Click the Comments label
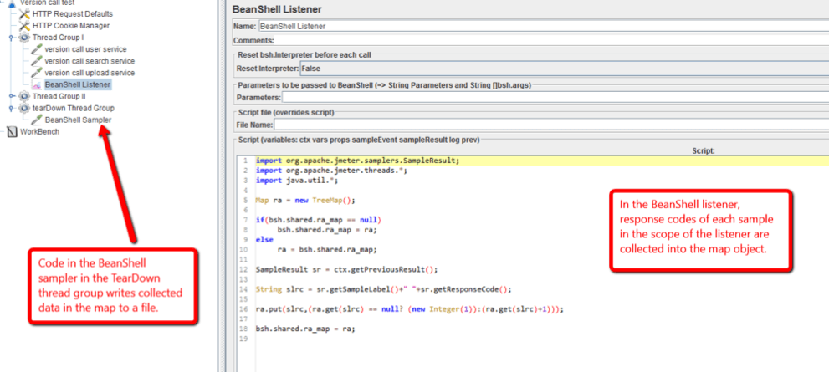 coord(253,41)
